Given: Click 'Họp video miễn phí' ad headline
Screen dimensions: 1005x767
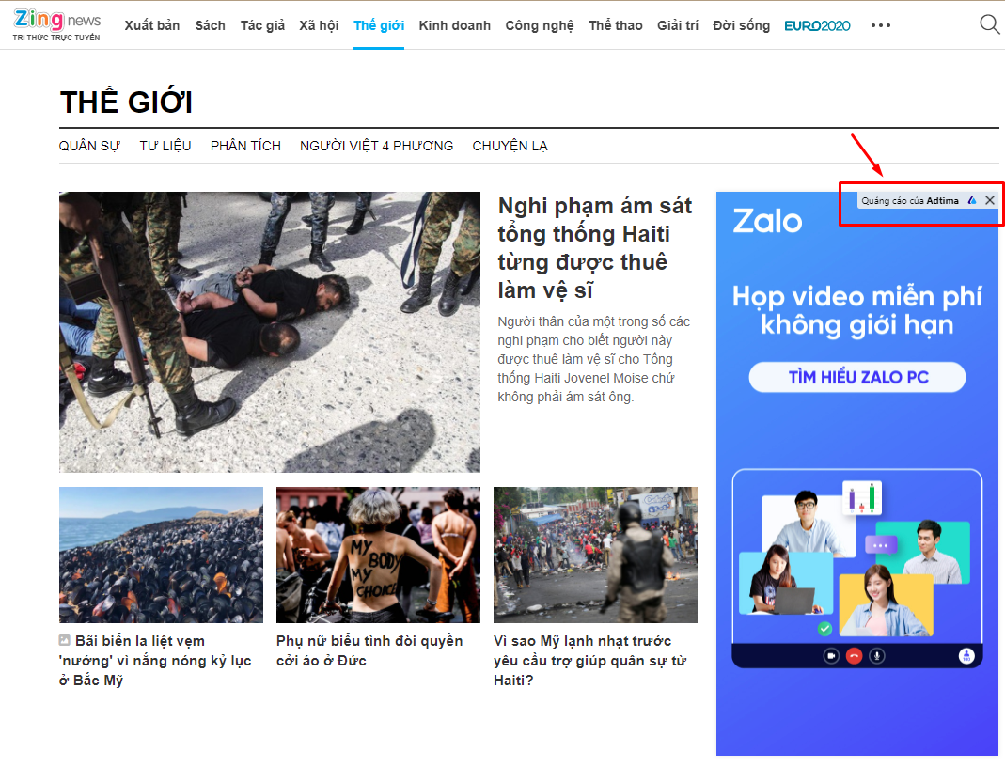Looking at the screenshot, I should (x=857, y=311).
